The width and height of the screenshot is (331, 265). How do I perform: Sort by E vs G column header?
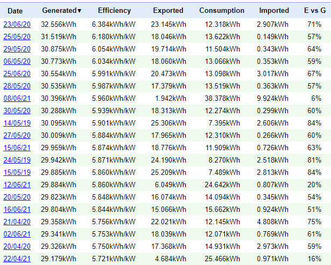tap(315, 11)
